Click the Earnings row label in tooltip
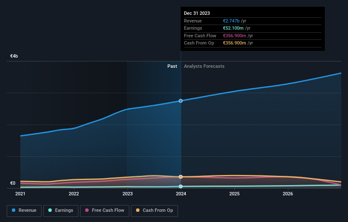This screenshot has height=222, width=348. pos(193,28)
